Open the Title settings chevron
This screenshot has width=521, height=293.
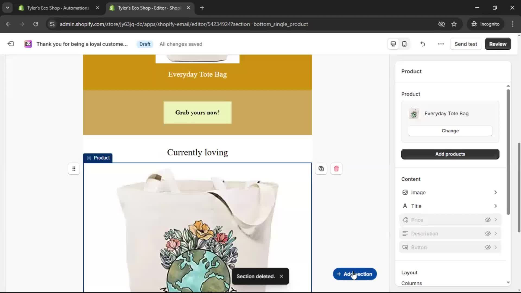click(495, 206)
